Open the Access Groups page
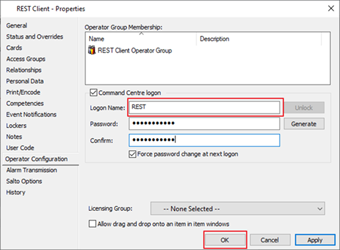Image resolution: width=340 pixels, height=250 pixels. (x=25, y=59)
